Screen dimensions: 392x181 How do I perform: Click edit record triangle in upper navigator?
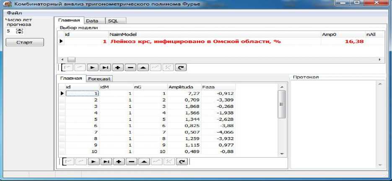[x=143, y=67]
